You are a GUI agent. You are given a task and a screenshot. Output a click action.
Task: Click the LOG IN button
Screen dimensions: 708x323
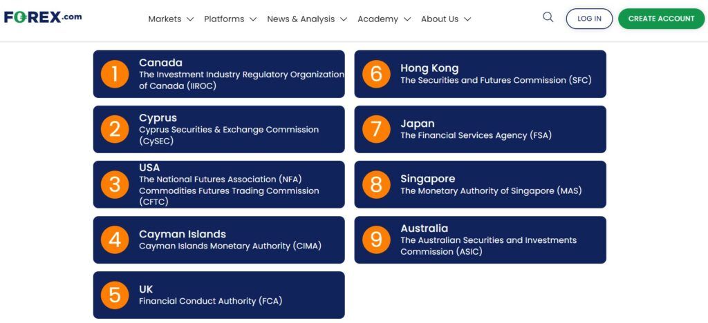pyautogui.click(x=589, y=19)
